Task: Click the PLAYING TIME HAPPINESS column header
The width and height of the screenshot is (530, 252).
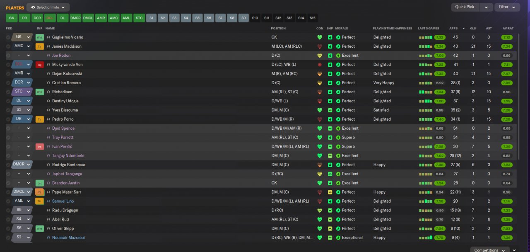Action: [x=393, y=29]
